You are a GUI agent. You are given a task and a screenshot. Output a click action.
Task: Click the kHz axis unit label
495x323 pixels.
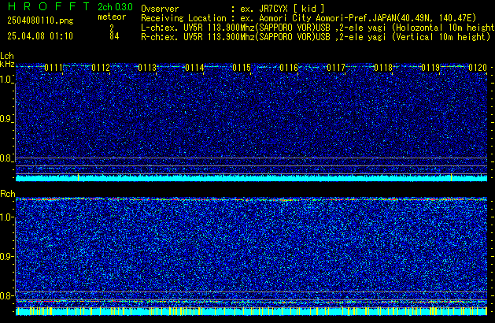point(7,64)
